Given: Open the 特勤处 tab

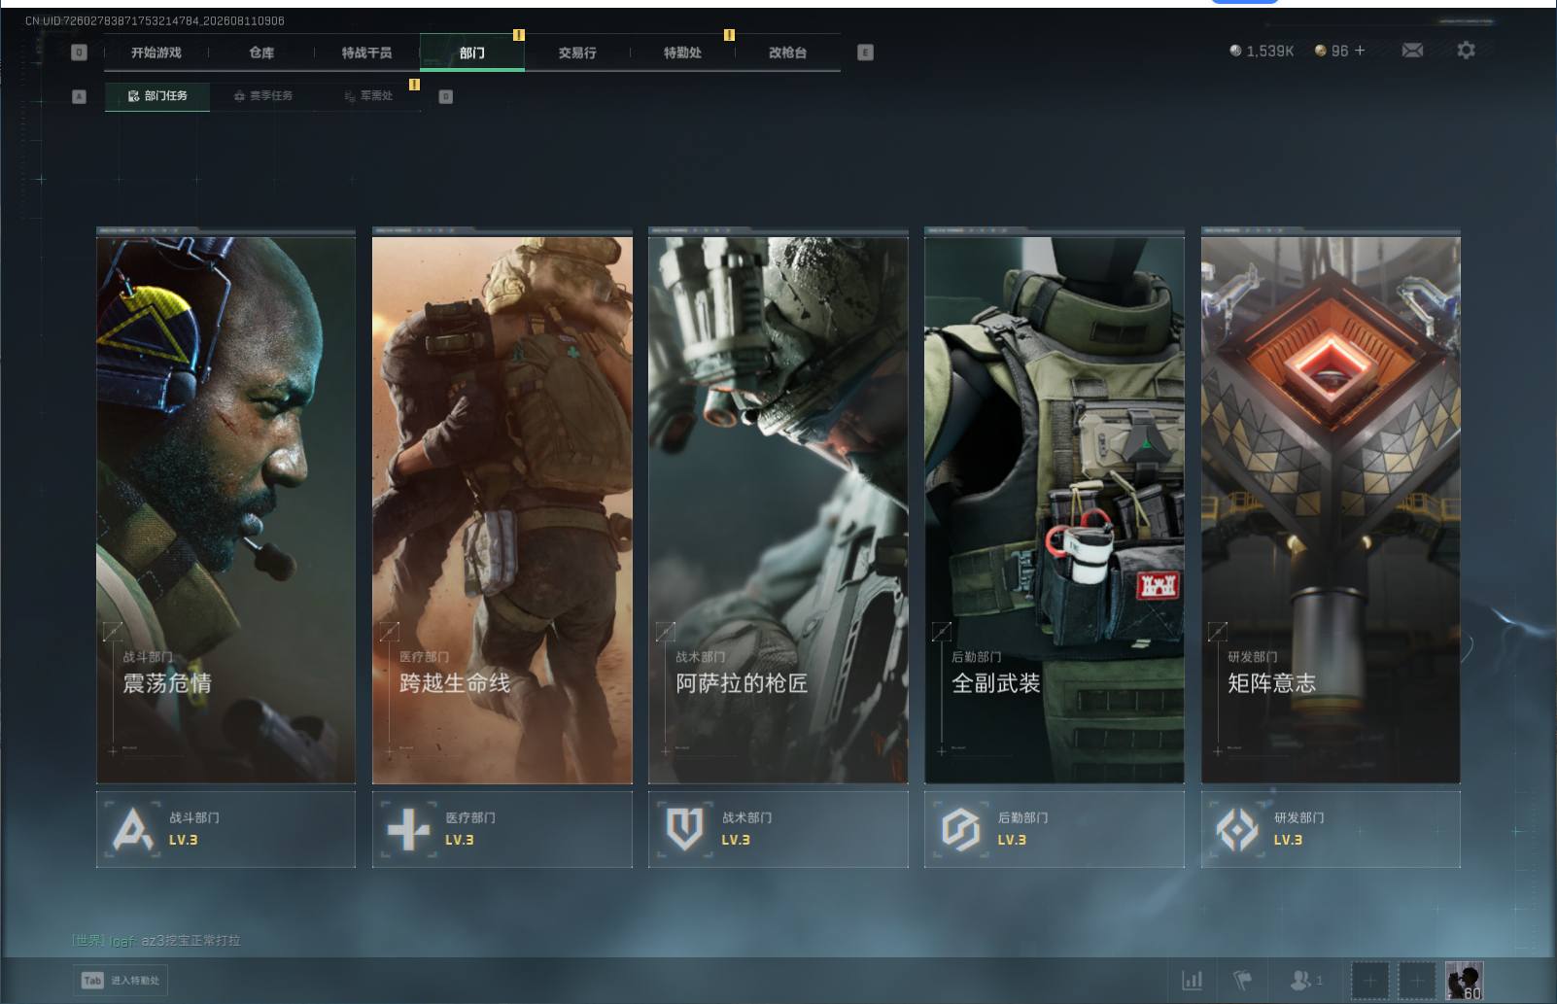Looking at the screenshot, I should coord(682,52).
